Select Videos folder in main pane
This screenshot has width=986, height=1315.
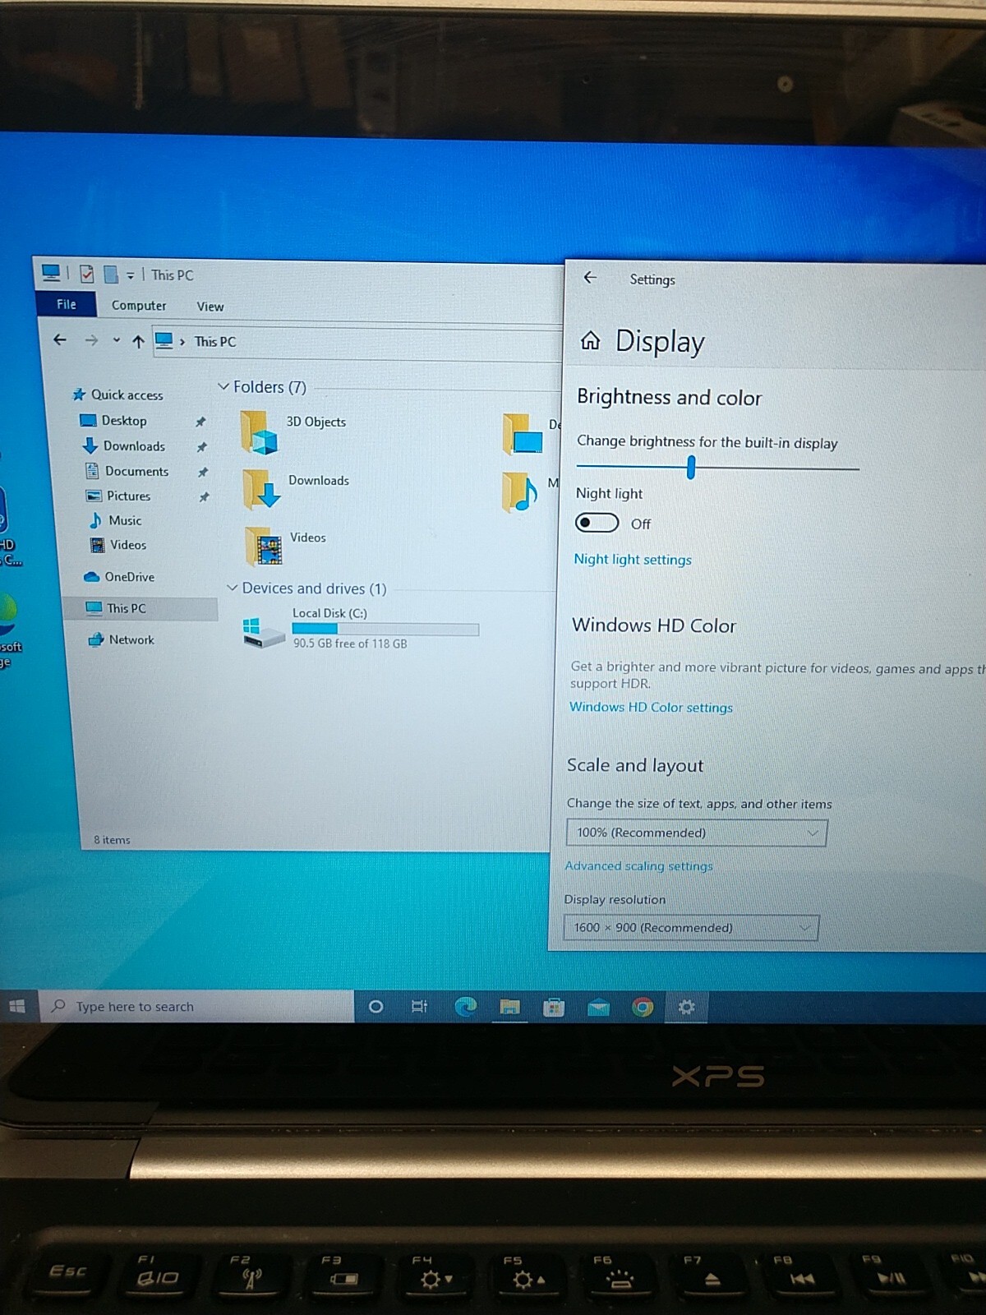tap(287, 547)
